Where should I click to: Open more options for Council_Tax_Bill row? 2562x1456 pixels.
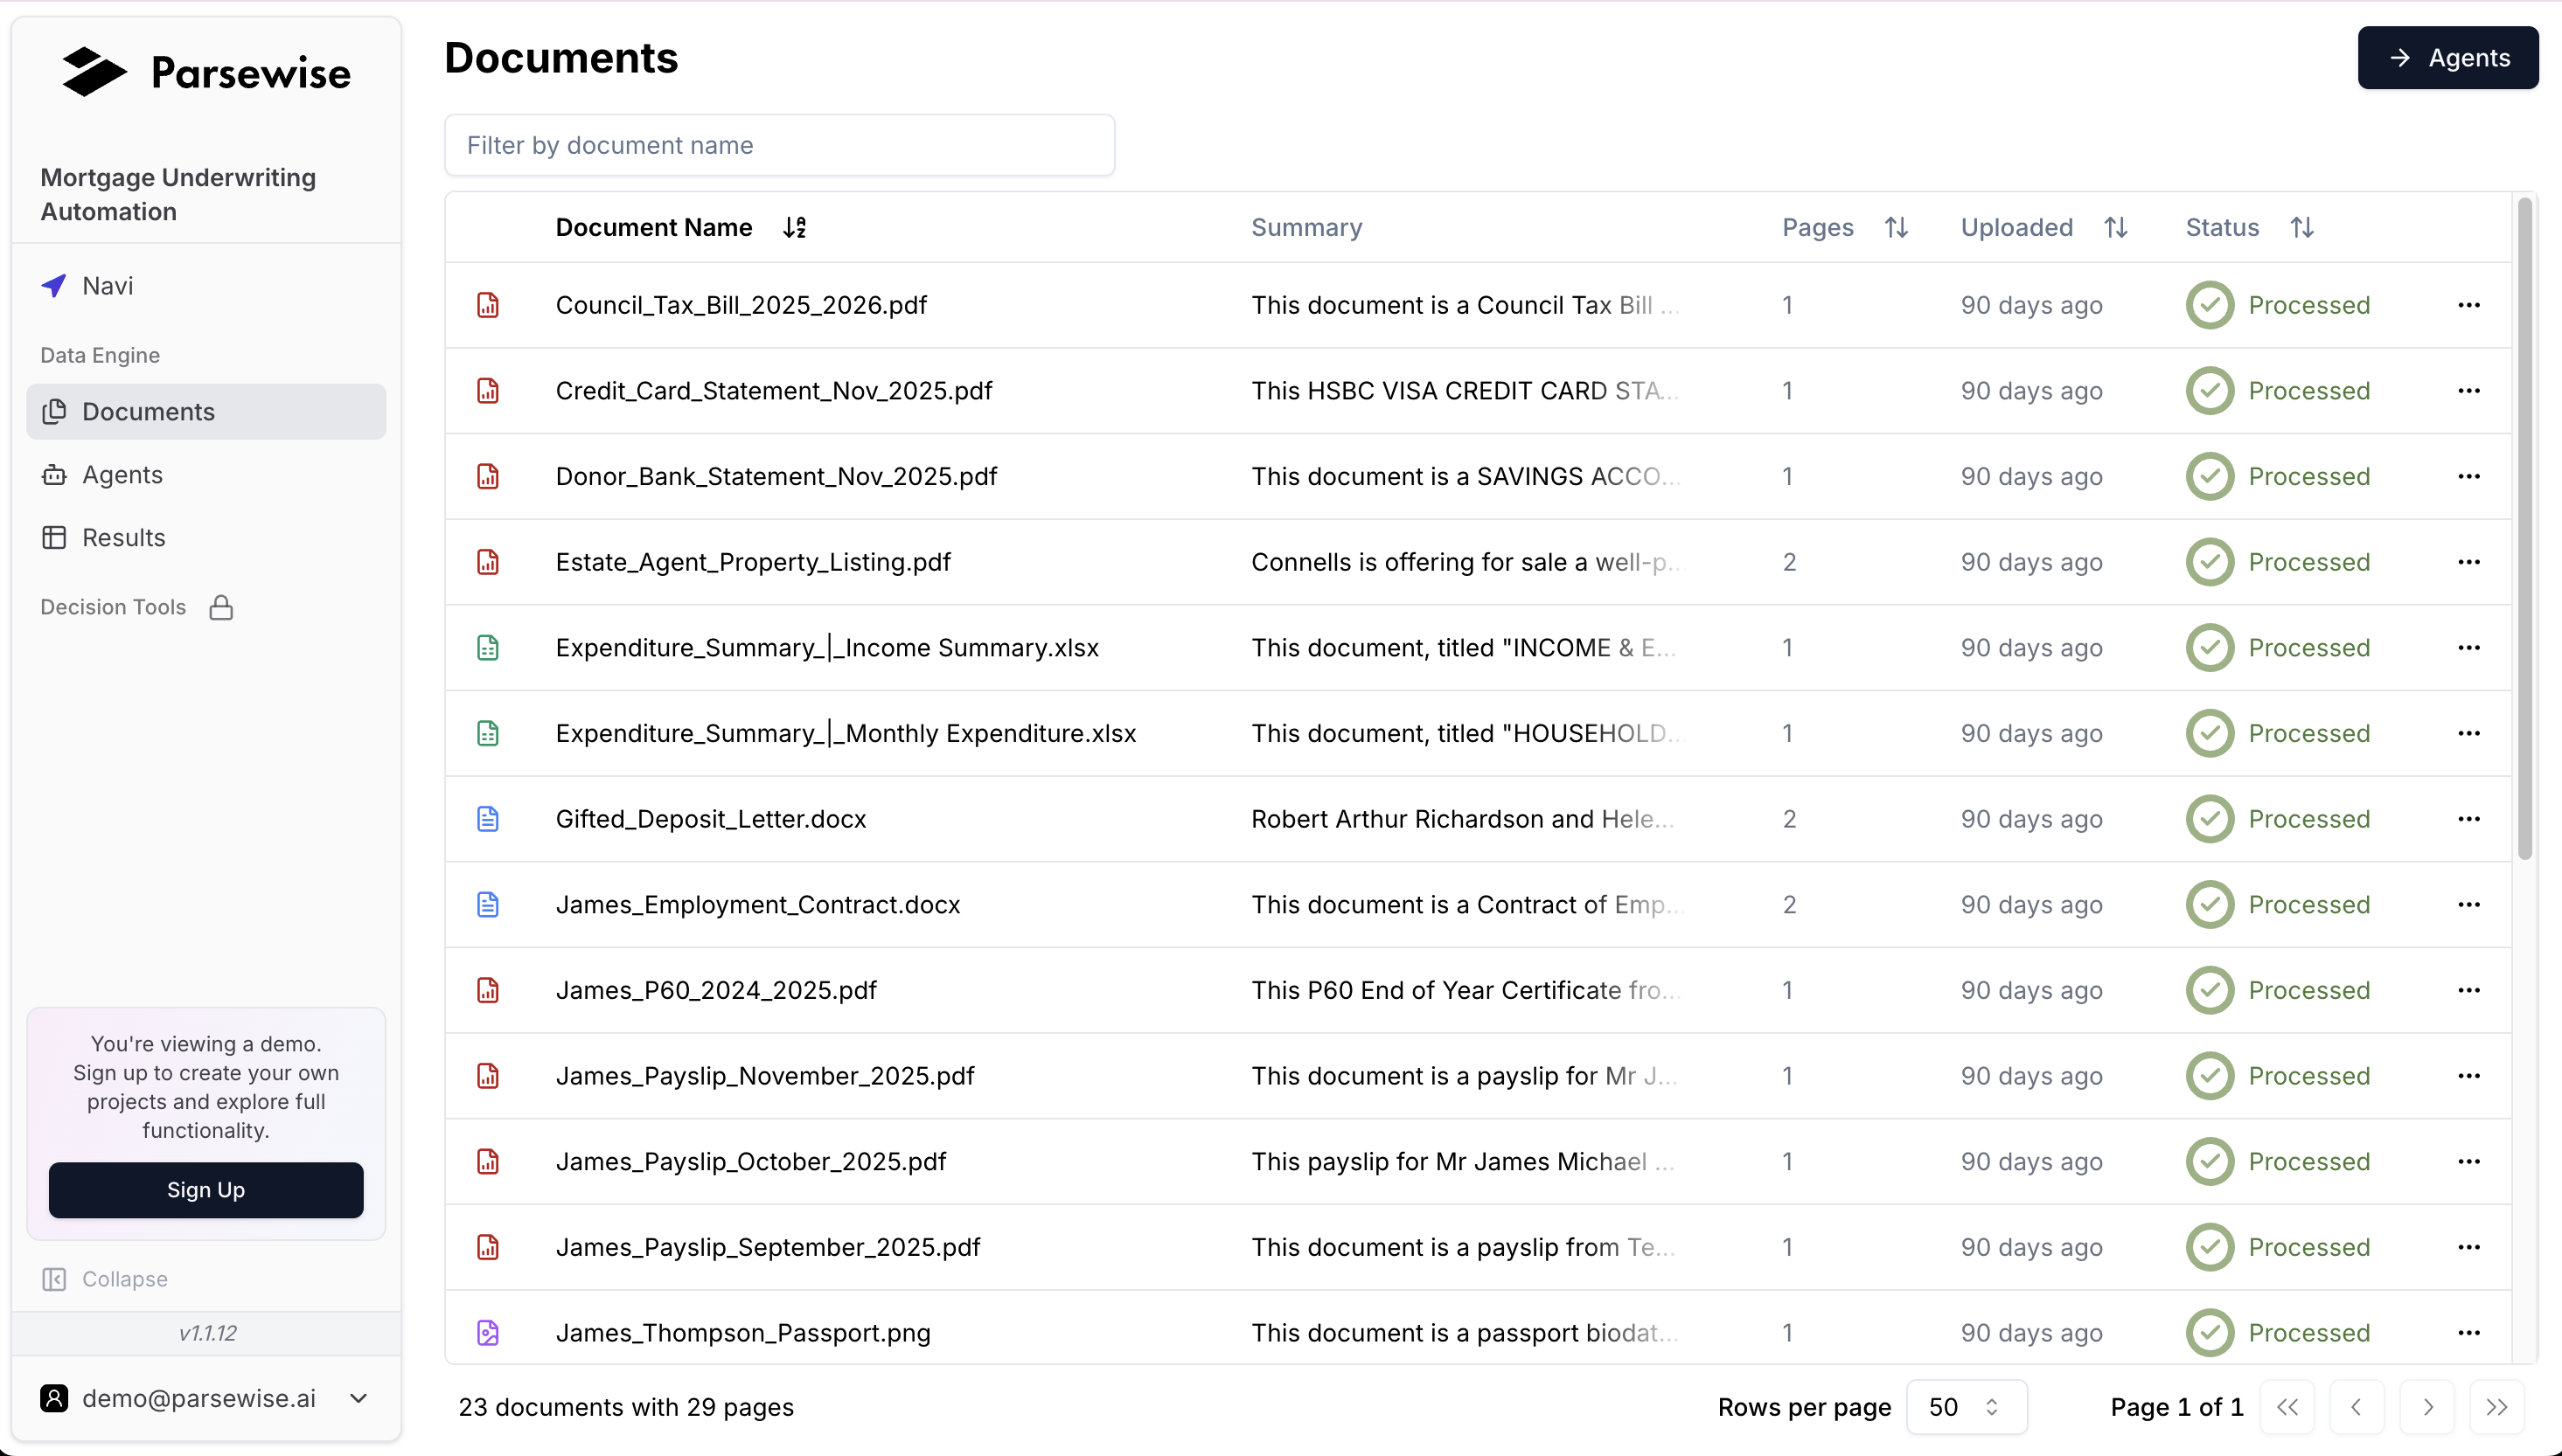pyautogui.click(x=2468, y=305)
